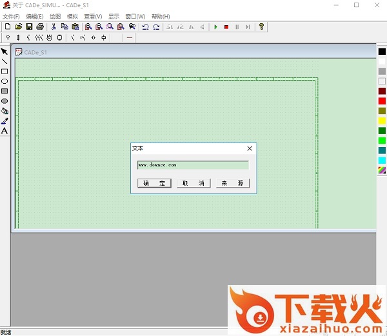Select the diamond-shaped component icon
Screen dimensions: 387x336
tap(94, 37)
